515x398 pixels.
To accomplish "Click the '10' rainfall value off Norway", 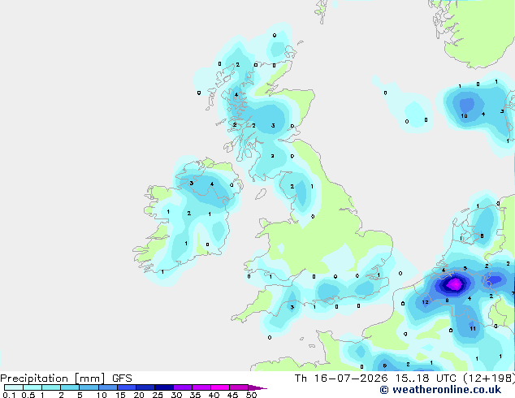I will coord(464,116).
